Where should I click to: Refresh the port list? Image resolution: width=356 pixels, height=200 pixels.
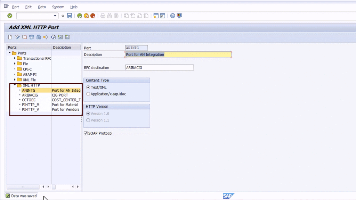53,37
